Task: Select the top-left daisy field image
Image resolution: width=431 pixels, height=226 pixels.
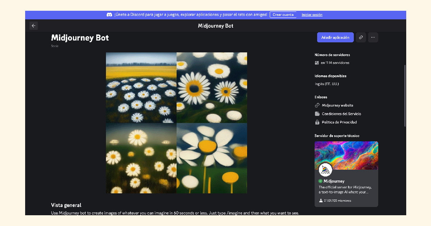Action: [x=141, y=88]
